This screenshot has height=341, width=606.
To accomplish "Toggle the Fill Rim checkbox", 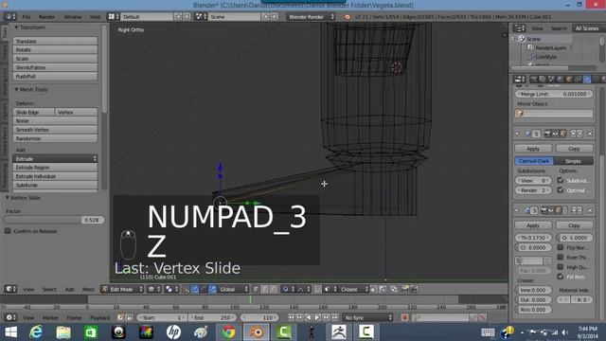I will pyautogui.click(x=560, y=276).
